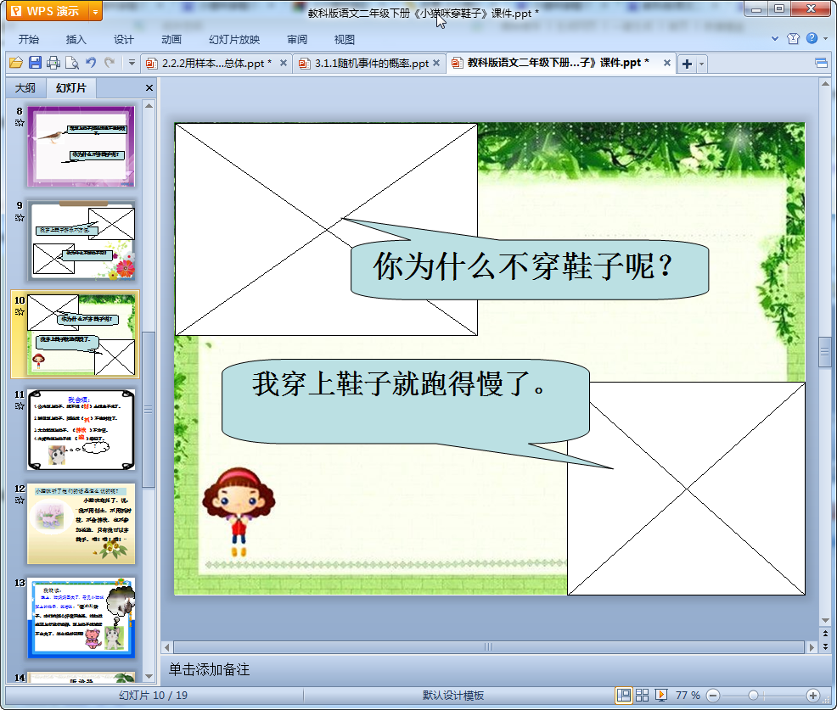837x710 pixels.
Task: Click the 你为什么不穿鞋子呢？ speech bubble
Action: [530, 270]
